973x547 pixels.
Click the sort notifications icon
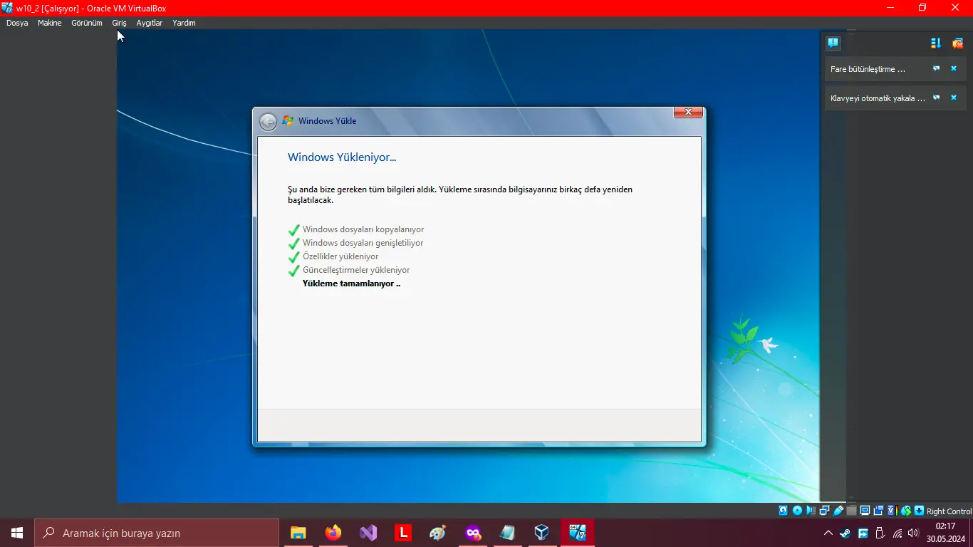[936, 43]
